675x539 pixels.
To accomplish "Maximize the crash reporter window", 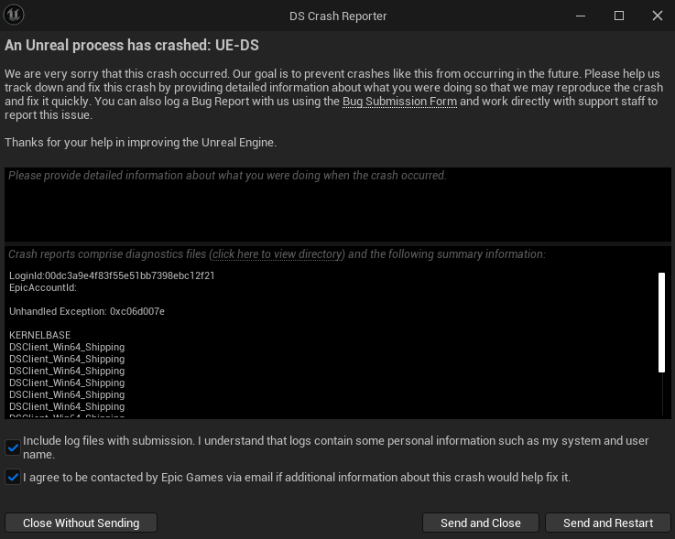I will point(619,16).
